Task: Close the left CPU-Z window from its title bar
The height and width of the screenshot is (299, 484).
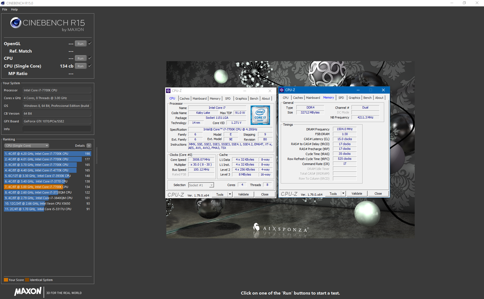Action: click(x=270, y=91)
